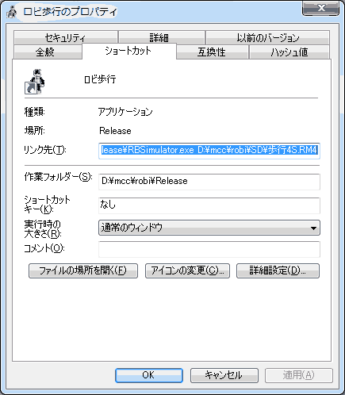
Task: Select the ショートカット tab
Action: pyautogui.click(x=129, y=51)
